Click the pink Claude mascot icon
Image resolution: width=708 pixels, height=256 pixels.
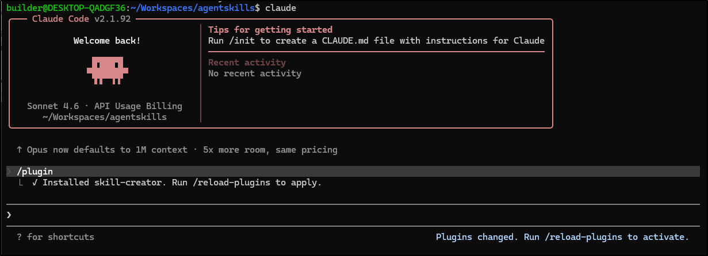pyautogui.click(x=108, y=70)
